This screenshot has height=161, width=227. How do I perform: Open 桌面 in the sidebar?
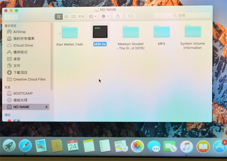click(14, 59)
